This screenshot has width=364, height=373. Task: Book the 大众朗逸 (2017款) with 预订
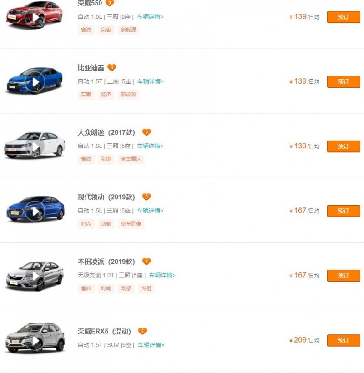click(344, 146)
